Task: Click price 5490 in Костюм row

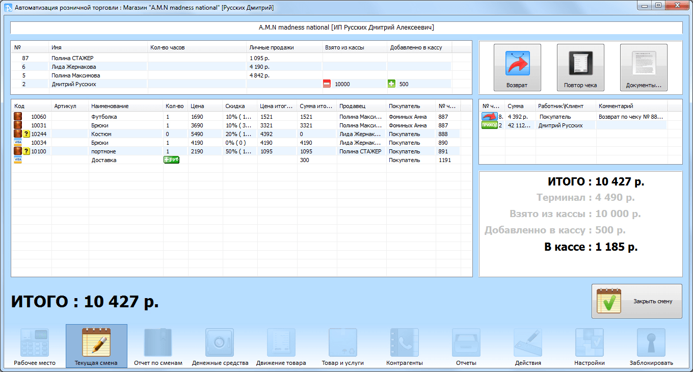Action: coord(197,134)
